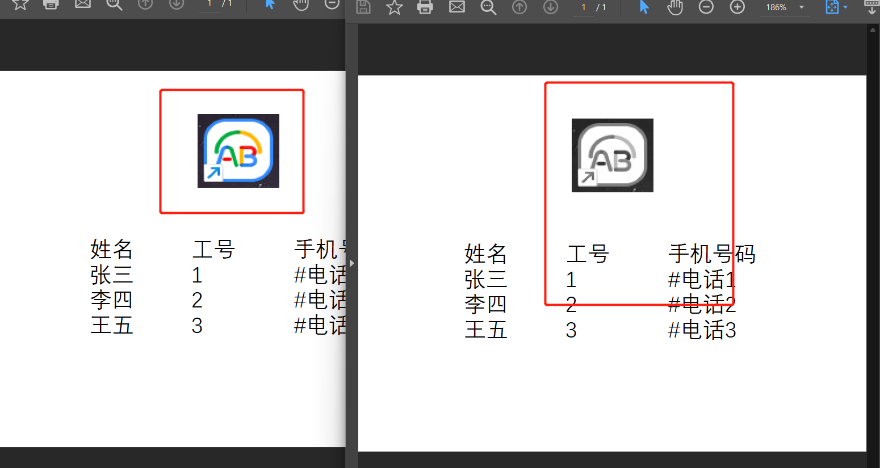Save the PDF document
The width and height of the screenshot is (880, 468).
click(363, 7)
